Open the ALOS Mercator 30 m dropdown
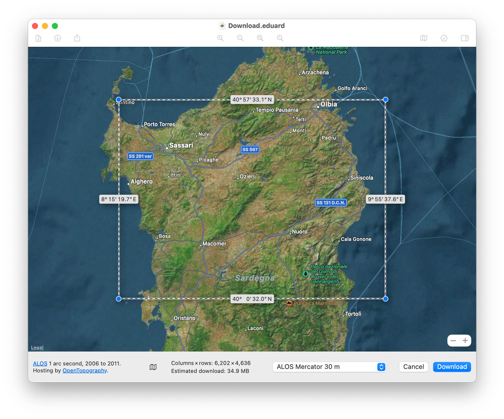 point(329,367)
